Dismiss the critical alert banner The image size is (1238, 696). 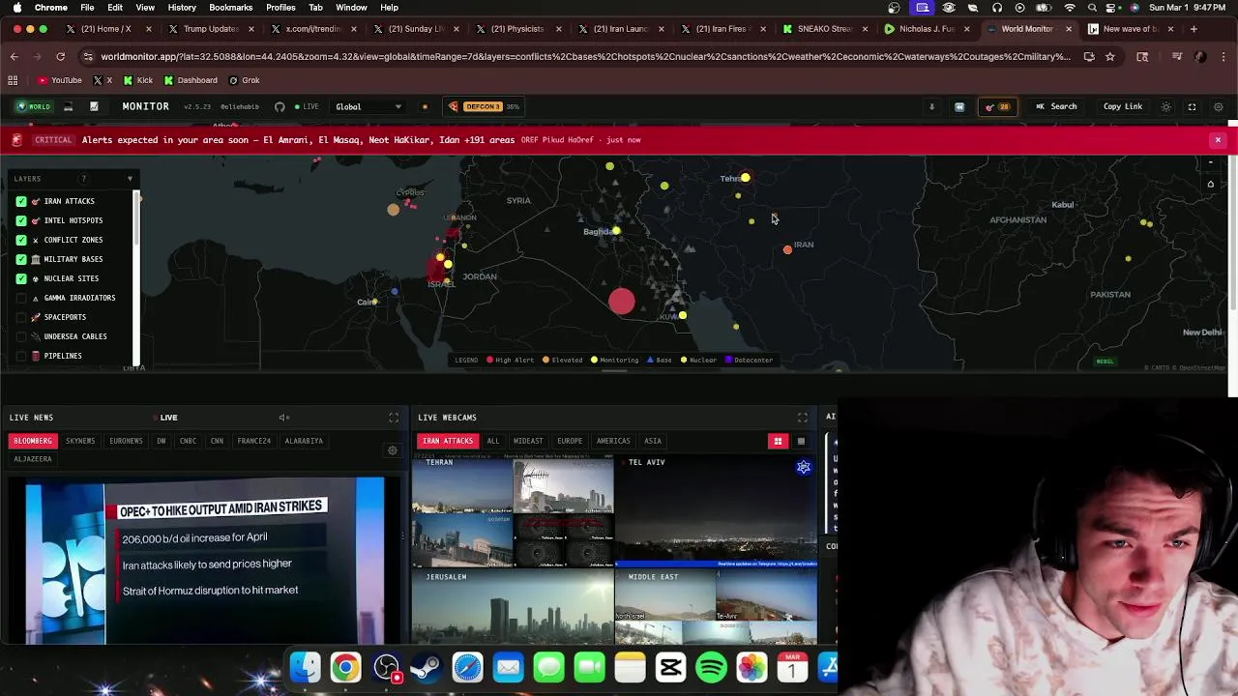pyautogui.click(x=1218, y=140)
